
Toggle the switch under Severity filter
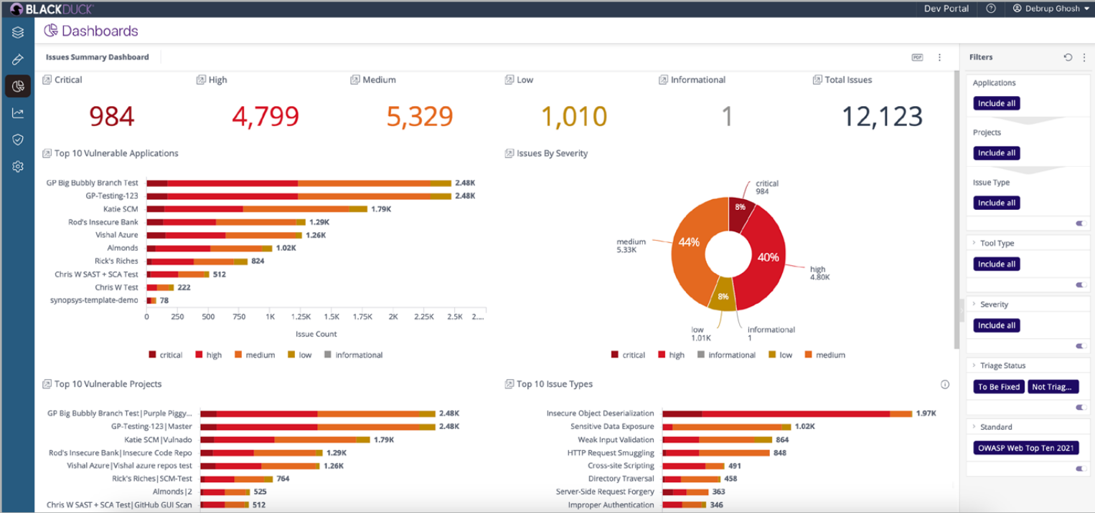(x=1081, y=346)
